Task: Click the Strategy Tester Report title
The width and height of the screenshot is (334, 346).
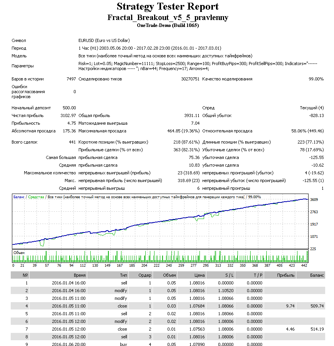Action: point(168,7)
